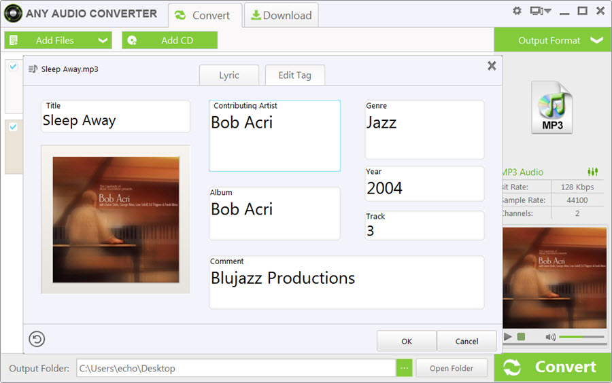Switch to the Convert tab
The image size is (612, 383).
[x=205, y=15]
